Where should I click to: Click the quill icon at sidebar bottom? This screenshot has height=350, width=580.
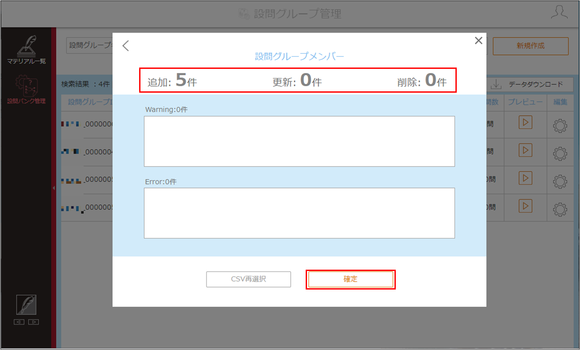click(26, 305)
